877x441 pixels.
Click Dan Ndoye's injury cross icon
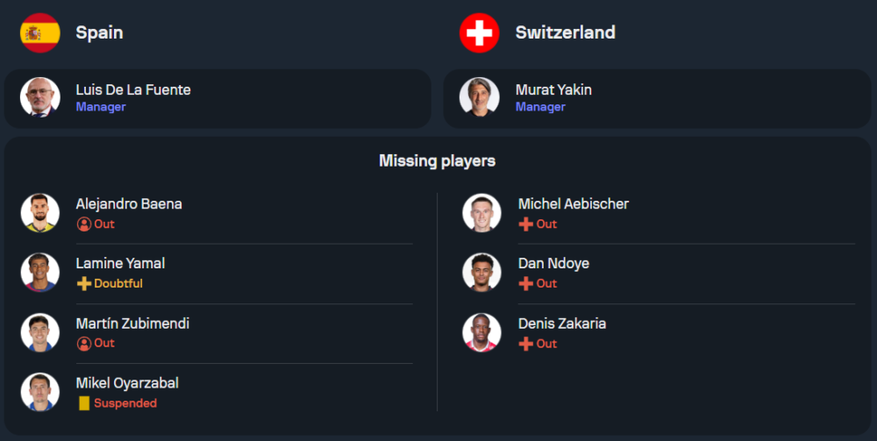(526, 283)
